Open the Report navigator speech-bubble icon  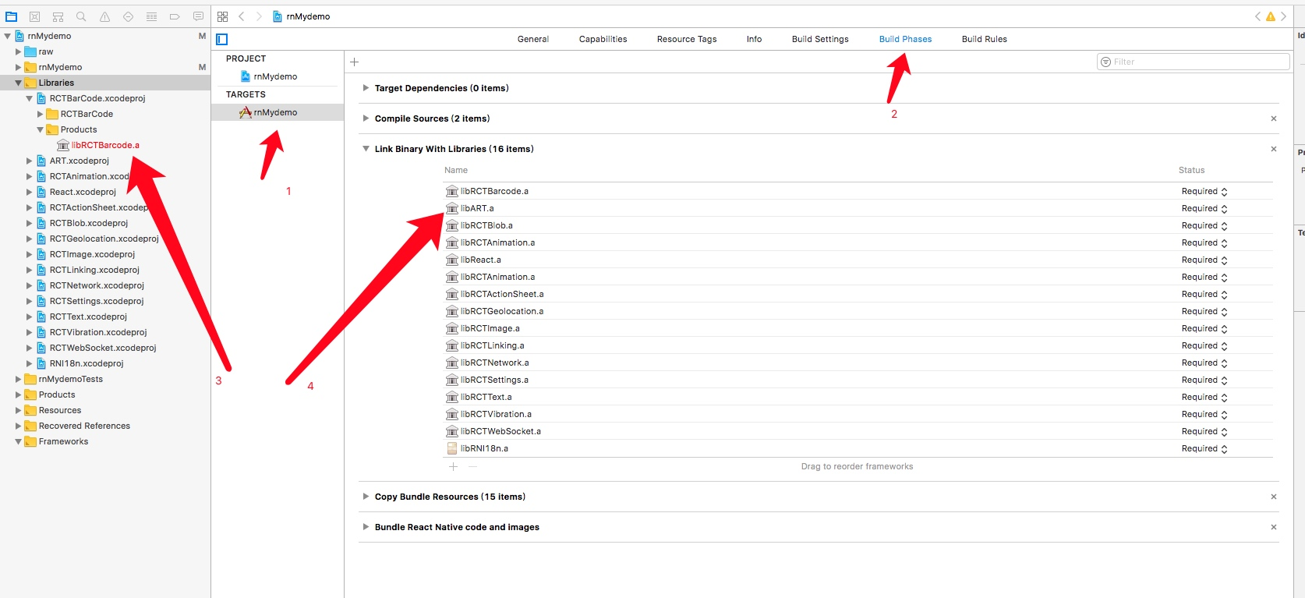pyautogui.click(x=198, y=16)
